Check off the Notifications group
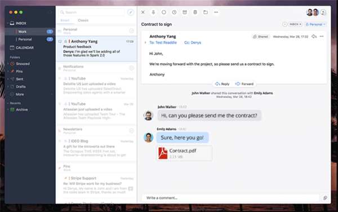Screen dimensions: 338x212 click(x=131, y=68)
